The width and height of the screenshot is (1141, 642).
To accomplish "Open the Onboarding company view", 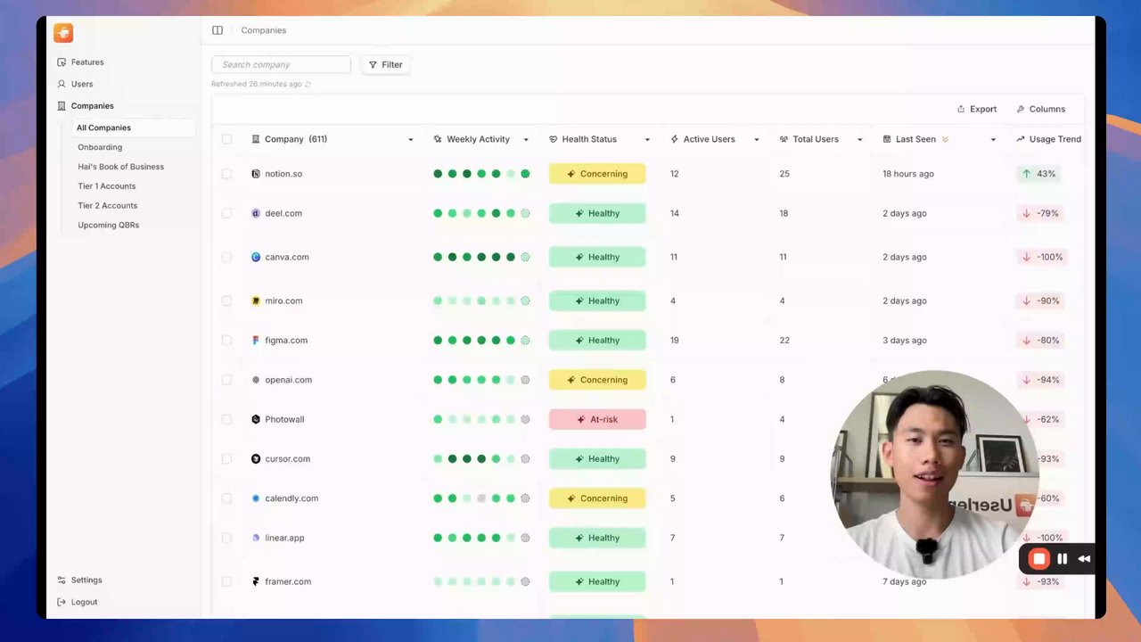I will [100, 147].
